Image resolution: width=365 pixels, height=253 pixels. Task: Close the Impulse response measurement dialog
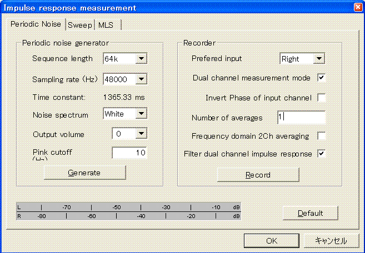click(358, 7)
